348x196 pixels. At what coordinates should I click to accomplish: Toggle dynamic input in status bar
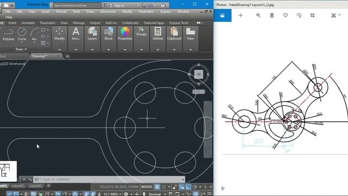[x=182, y=187]
